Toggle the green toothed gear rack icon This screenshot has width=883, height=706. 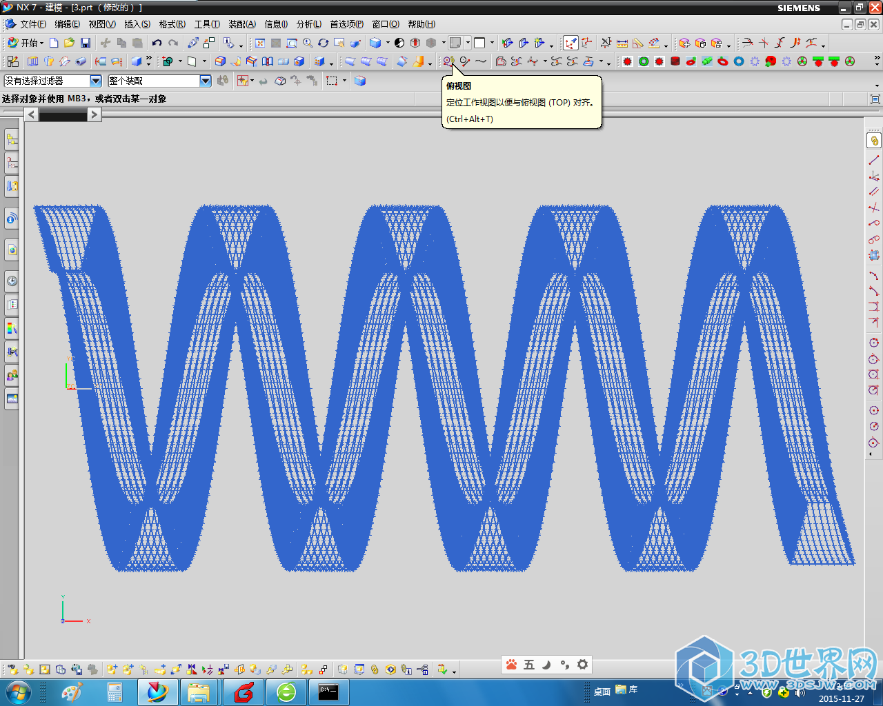(818, 61)
